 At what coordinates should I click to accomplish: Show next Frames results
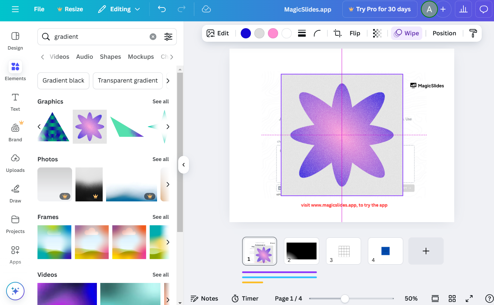tap(168, 242)
